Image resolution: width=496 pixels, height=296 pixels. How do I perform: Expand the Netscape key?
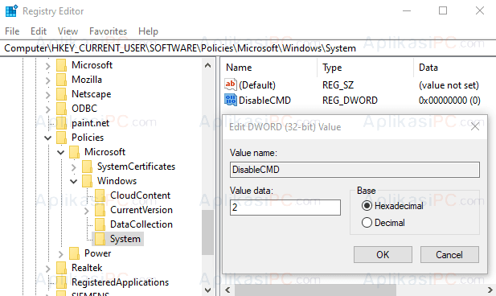[x=47, y=95]
